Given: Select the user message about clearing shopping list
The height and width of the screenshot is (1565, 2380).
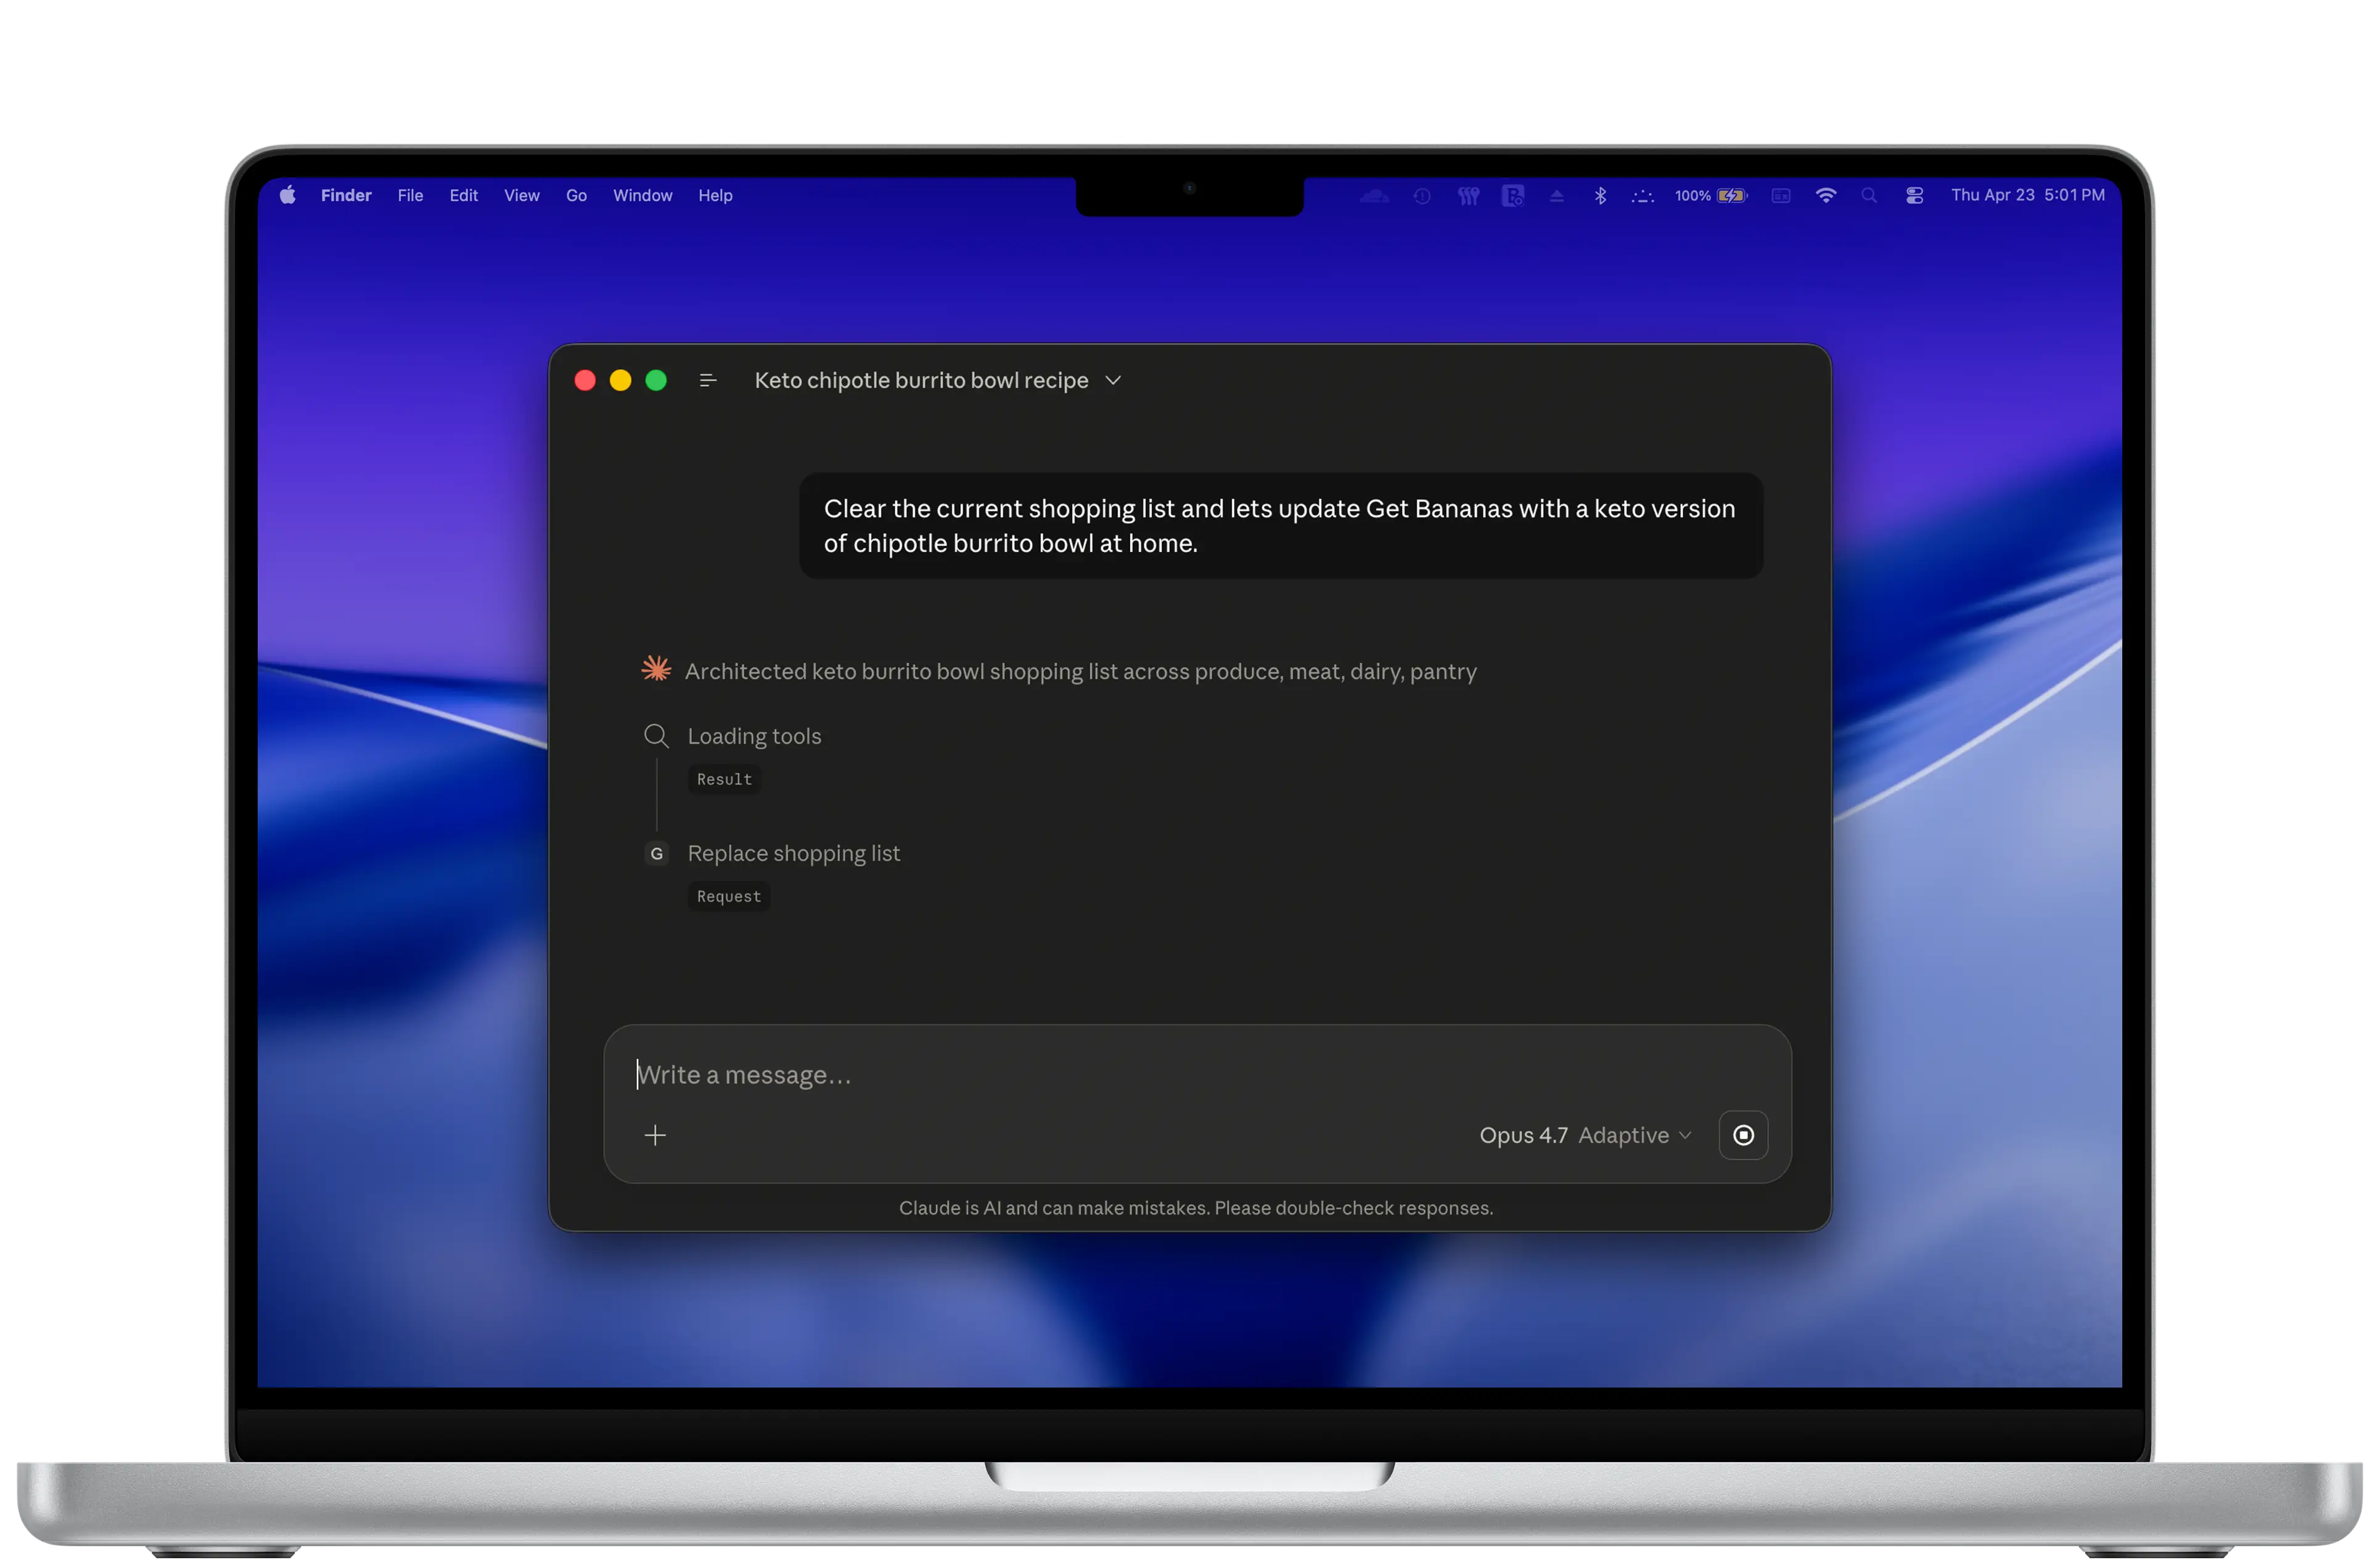Looking at the screenshot, I should pos(1280,526).
